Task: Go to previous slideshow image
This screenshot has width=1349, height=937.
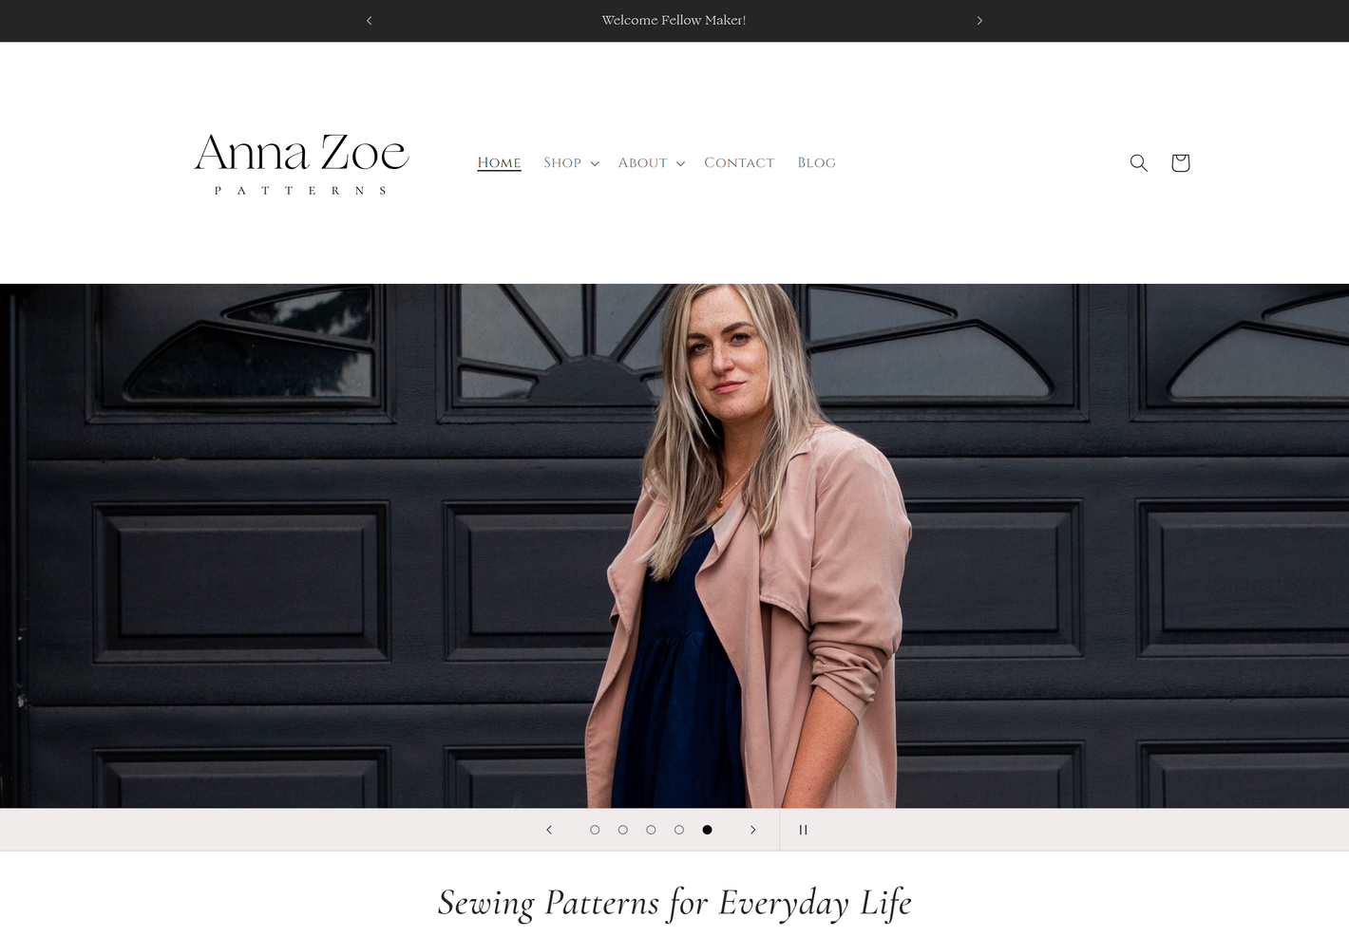Action: (x=549, y=830)
